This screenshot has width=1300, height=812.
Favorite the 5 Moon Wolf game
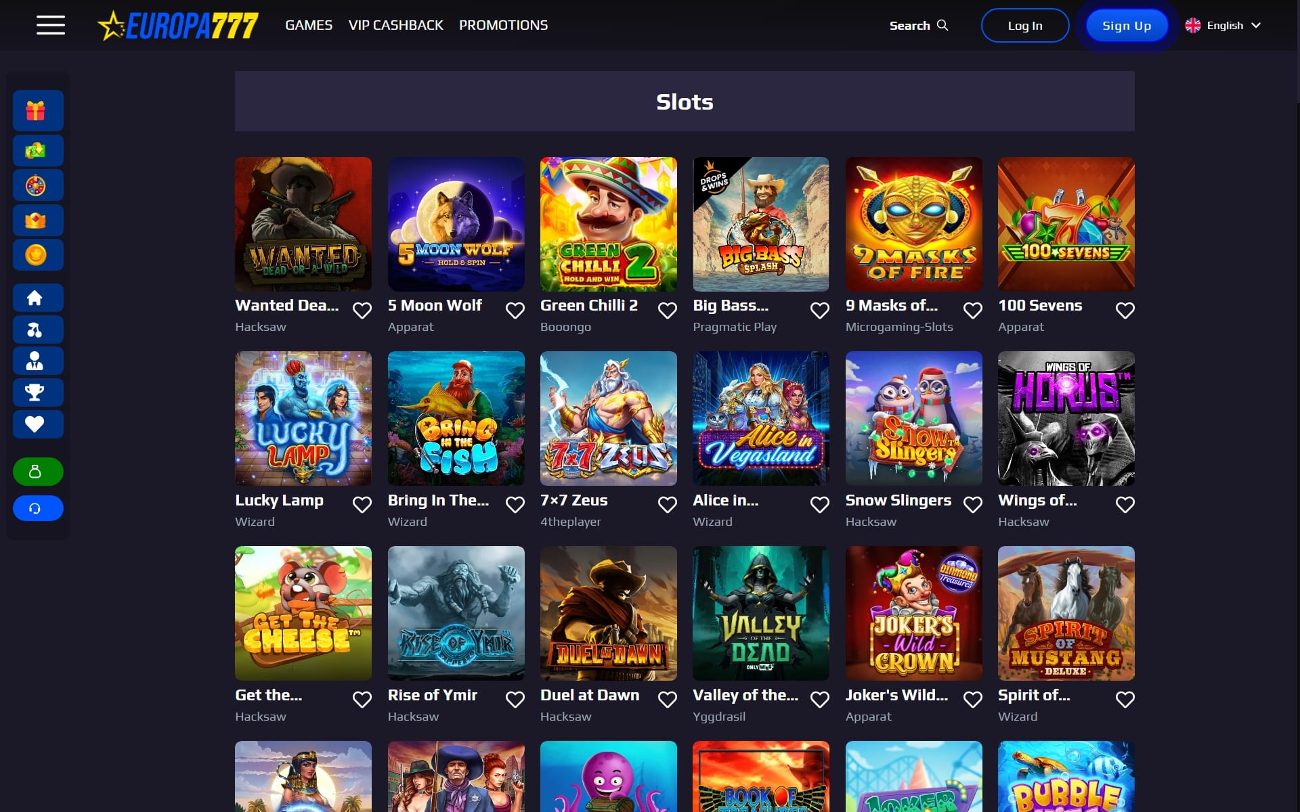[x=515, y=310]
